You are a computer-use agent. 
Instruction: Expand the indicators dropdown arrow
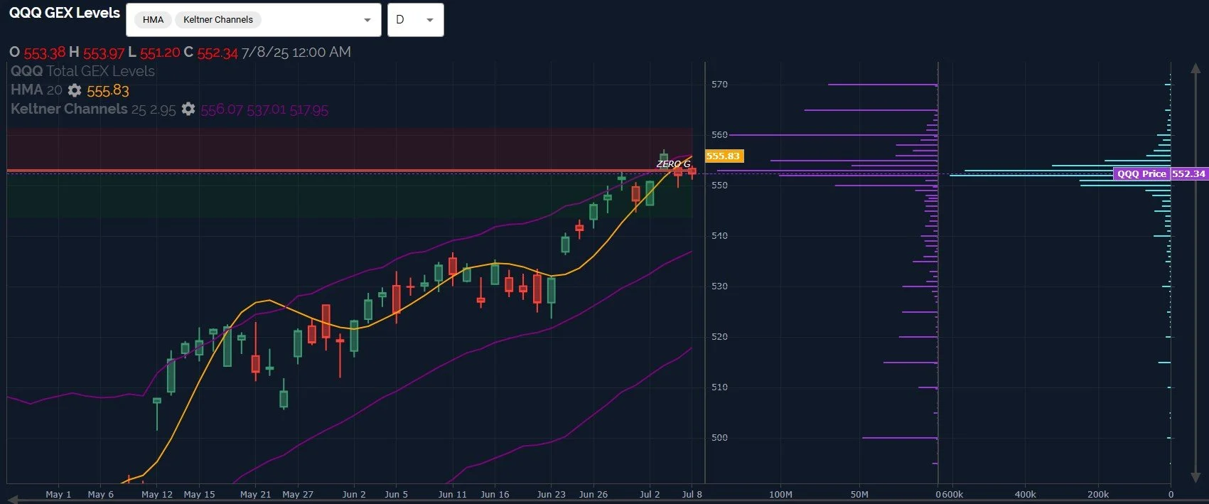pyautogui.click(x=367, y=20)
